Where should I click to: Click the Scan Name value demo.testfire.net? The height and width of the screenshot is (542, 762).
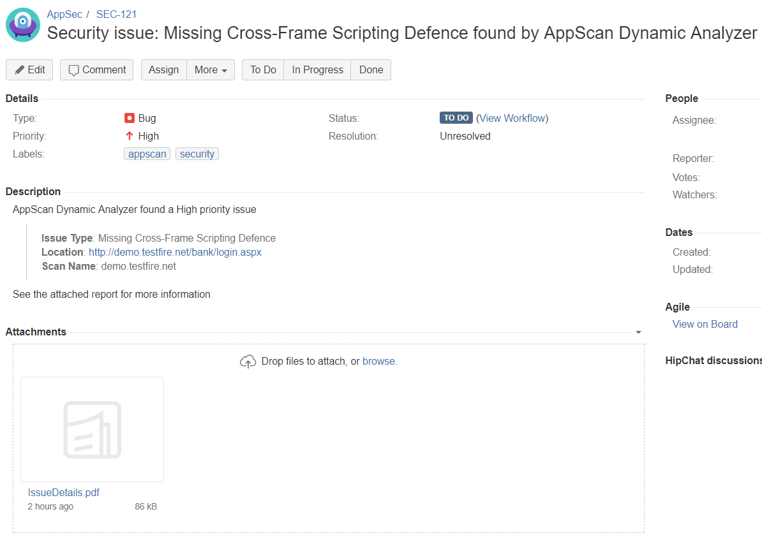[x=138, y=266]
